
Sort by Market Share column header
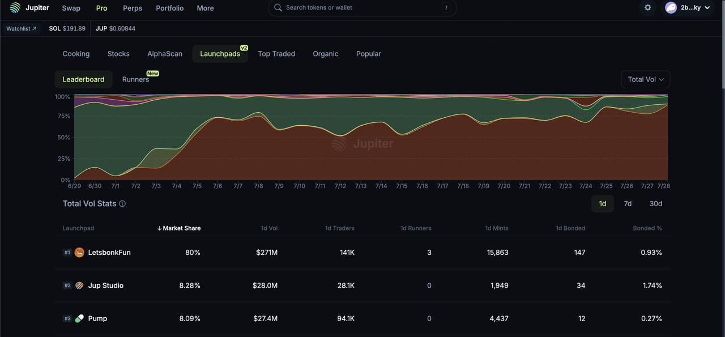[x=181, y=228]
